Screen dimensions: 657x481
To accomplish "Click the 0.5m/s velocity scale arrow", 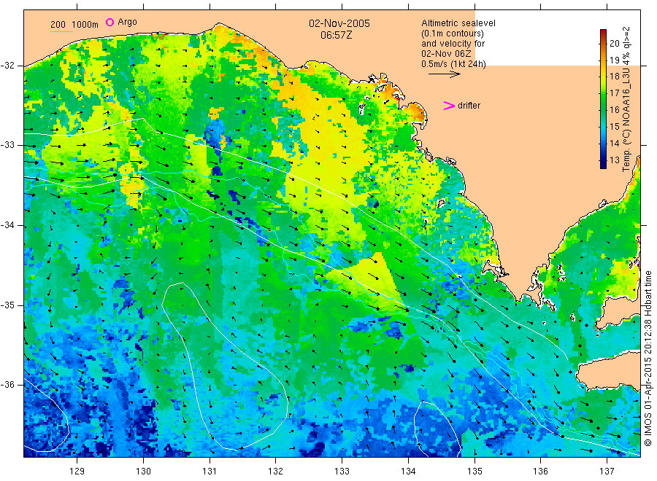I will click(x=444, y=74).
